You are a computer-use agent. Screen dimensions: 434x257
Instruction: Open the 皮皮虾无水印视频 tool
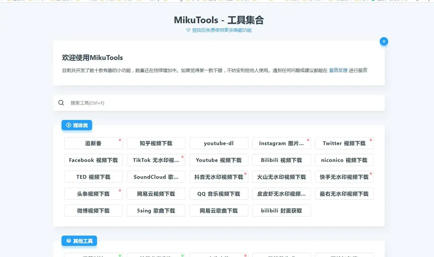[x=282, y=194]
